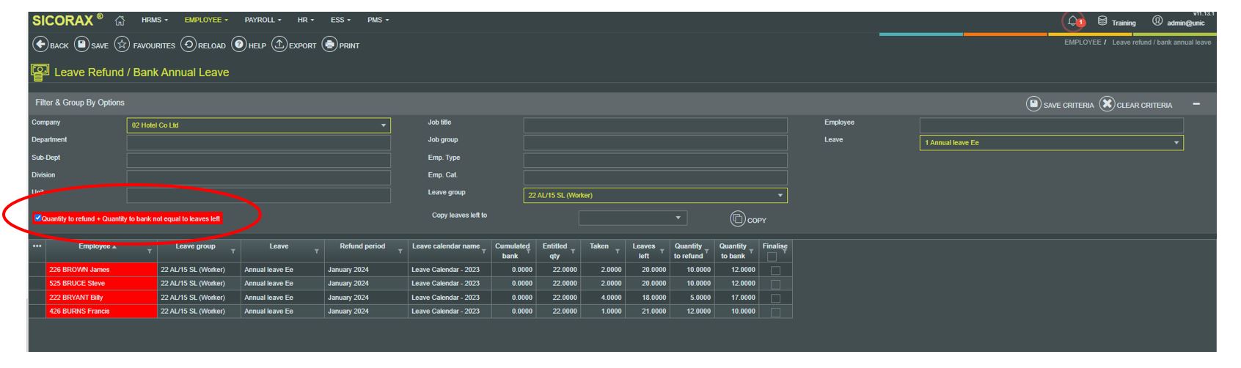Open Copy leaves left to dropdown

click(x=633, y=218)
